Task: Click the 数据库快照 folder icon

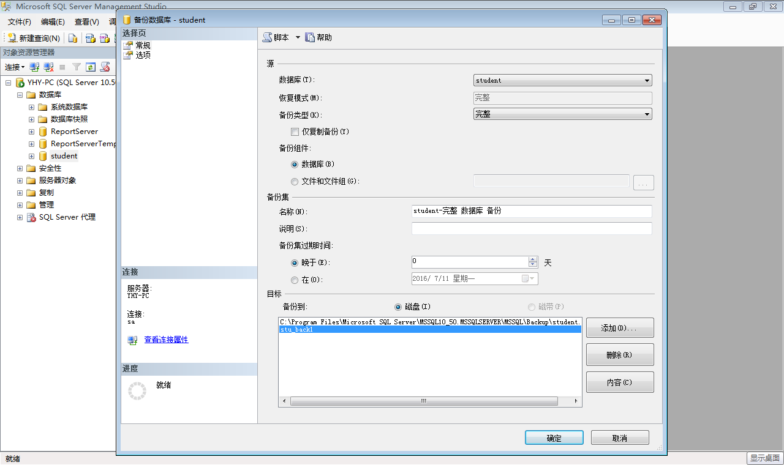Action: pyautogui.click(x=43, y=119)
